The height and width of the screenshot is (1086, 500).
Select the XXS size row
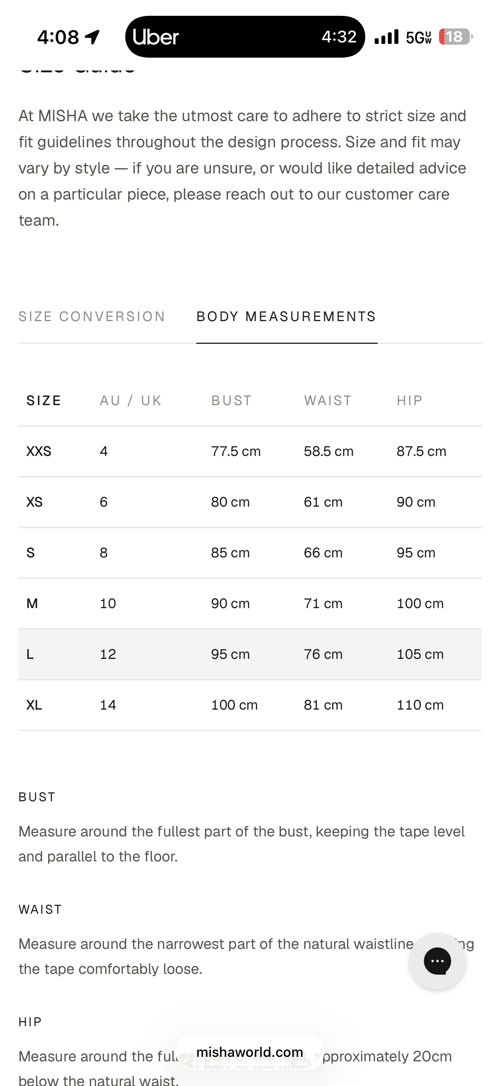click(x=250, y=451)
